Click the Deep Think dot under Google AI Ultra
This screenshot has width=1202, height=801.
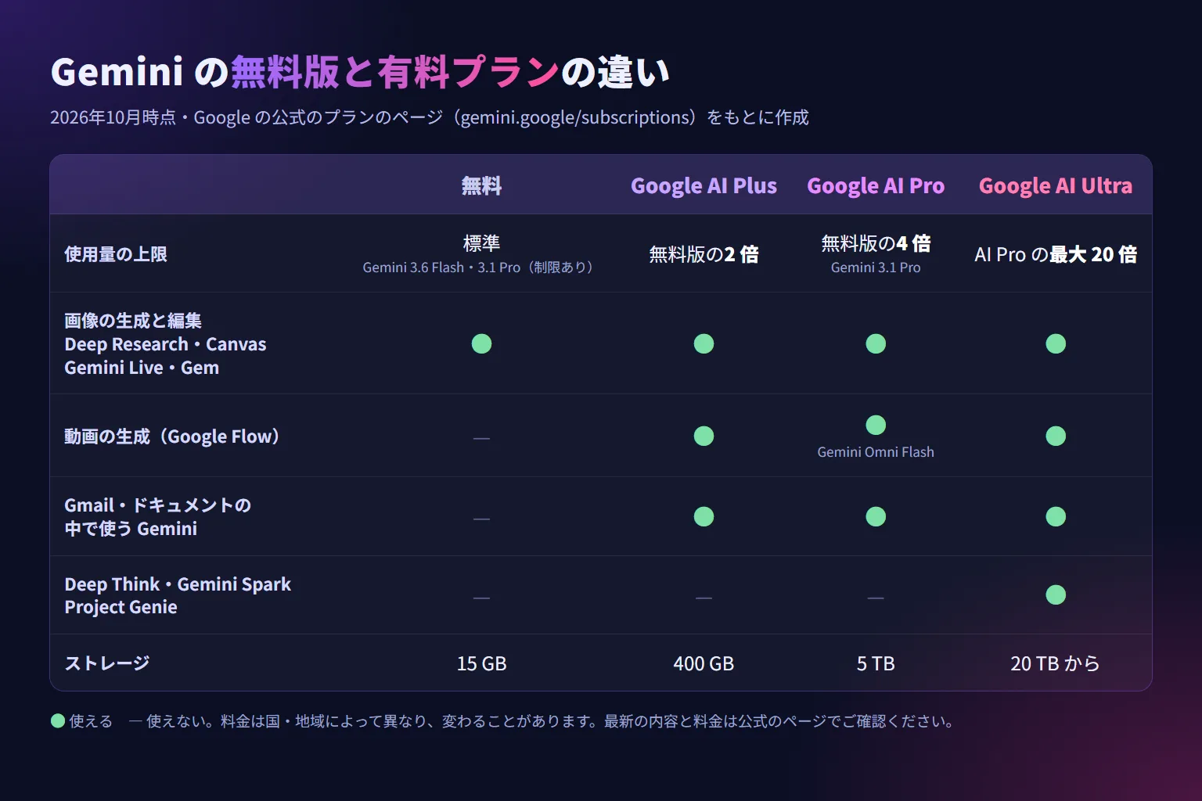[x=1056, y=594]
